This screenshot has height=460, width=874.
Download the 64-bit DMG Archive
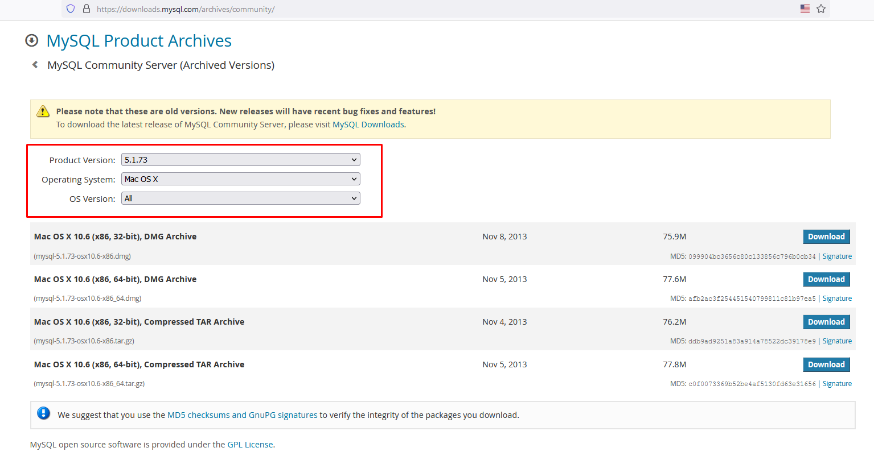click(826, 279)
